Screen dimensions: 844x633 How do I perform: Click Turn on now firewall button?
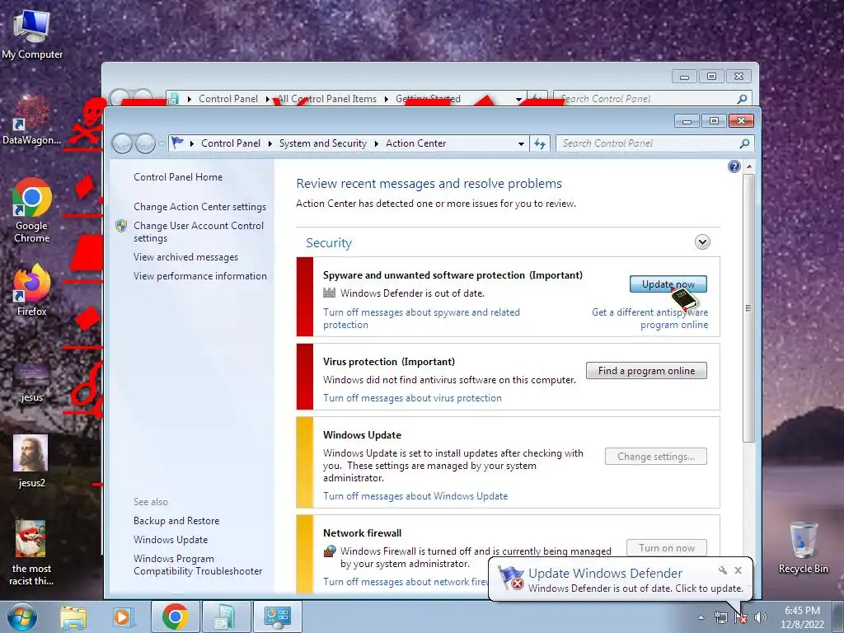pyautogui.click(x=666, y=547)
